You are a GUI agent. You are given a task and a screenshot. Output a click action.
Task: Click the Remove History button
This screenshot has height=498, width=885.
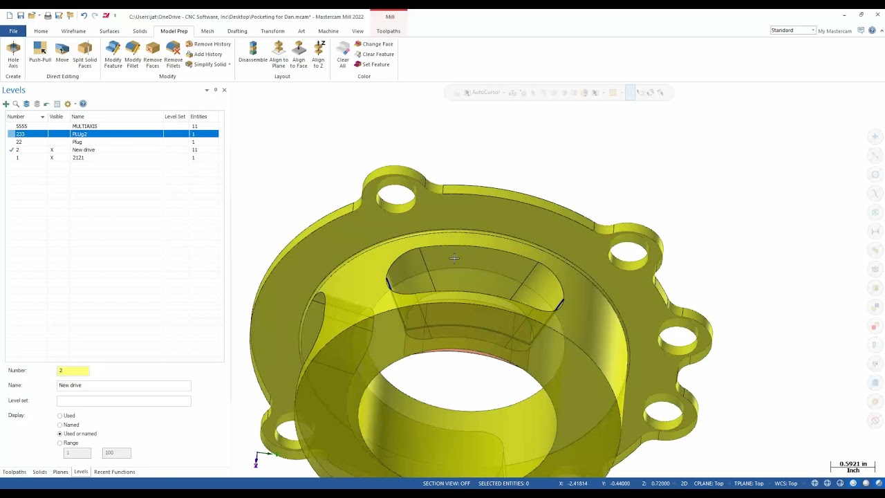(x=208, y=44)
